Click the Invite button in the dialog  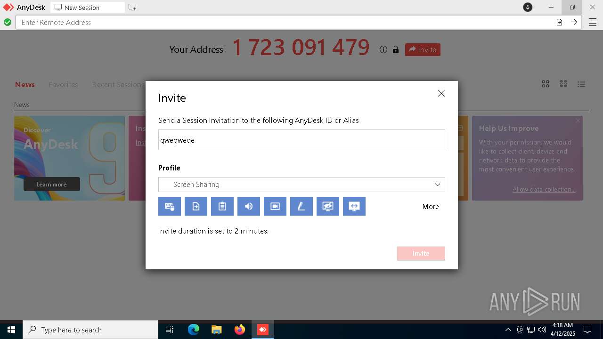[421, 253]
